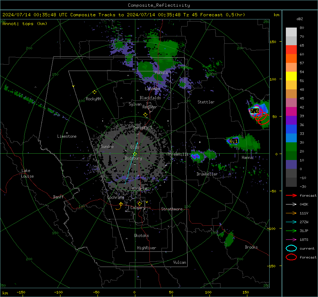Click the cyan 27ZW arrow in legend
The width and height of the screenshot is (318, 297).
click(291, 222)
